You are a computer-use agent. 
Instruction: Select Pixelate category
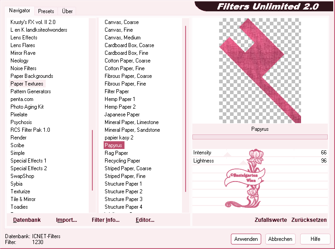tap(19, 115)
